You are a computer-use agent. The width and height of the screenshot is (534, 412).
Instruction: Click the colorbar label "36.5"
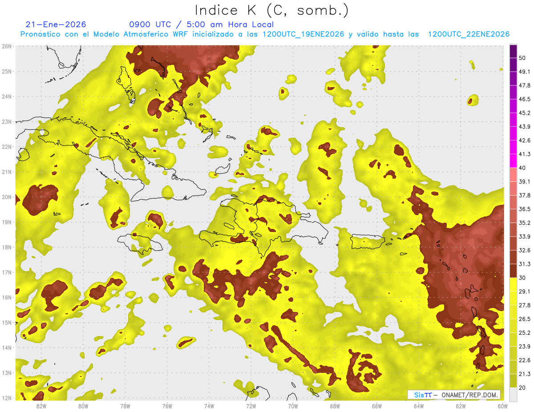coord(524,209)
